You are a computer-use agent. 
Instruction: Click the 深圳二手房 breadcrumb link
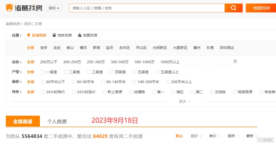pyautogui.click(x=33, y=24)
